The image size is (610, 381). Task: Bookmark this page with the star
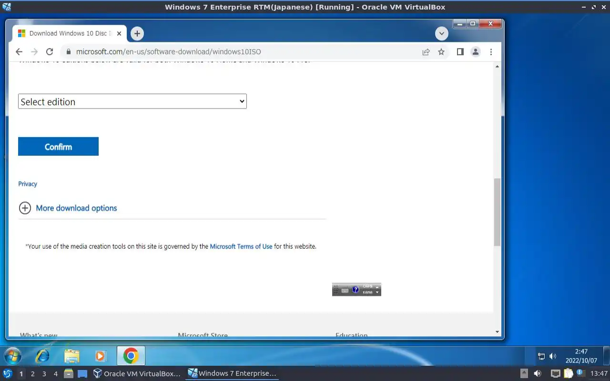click(x=441, y=52)
